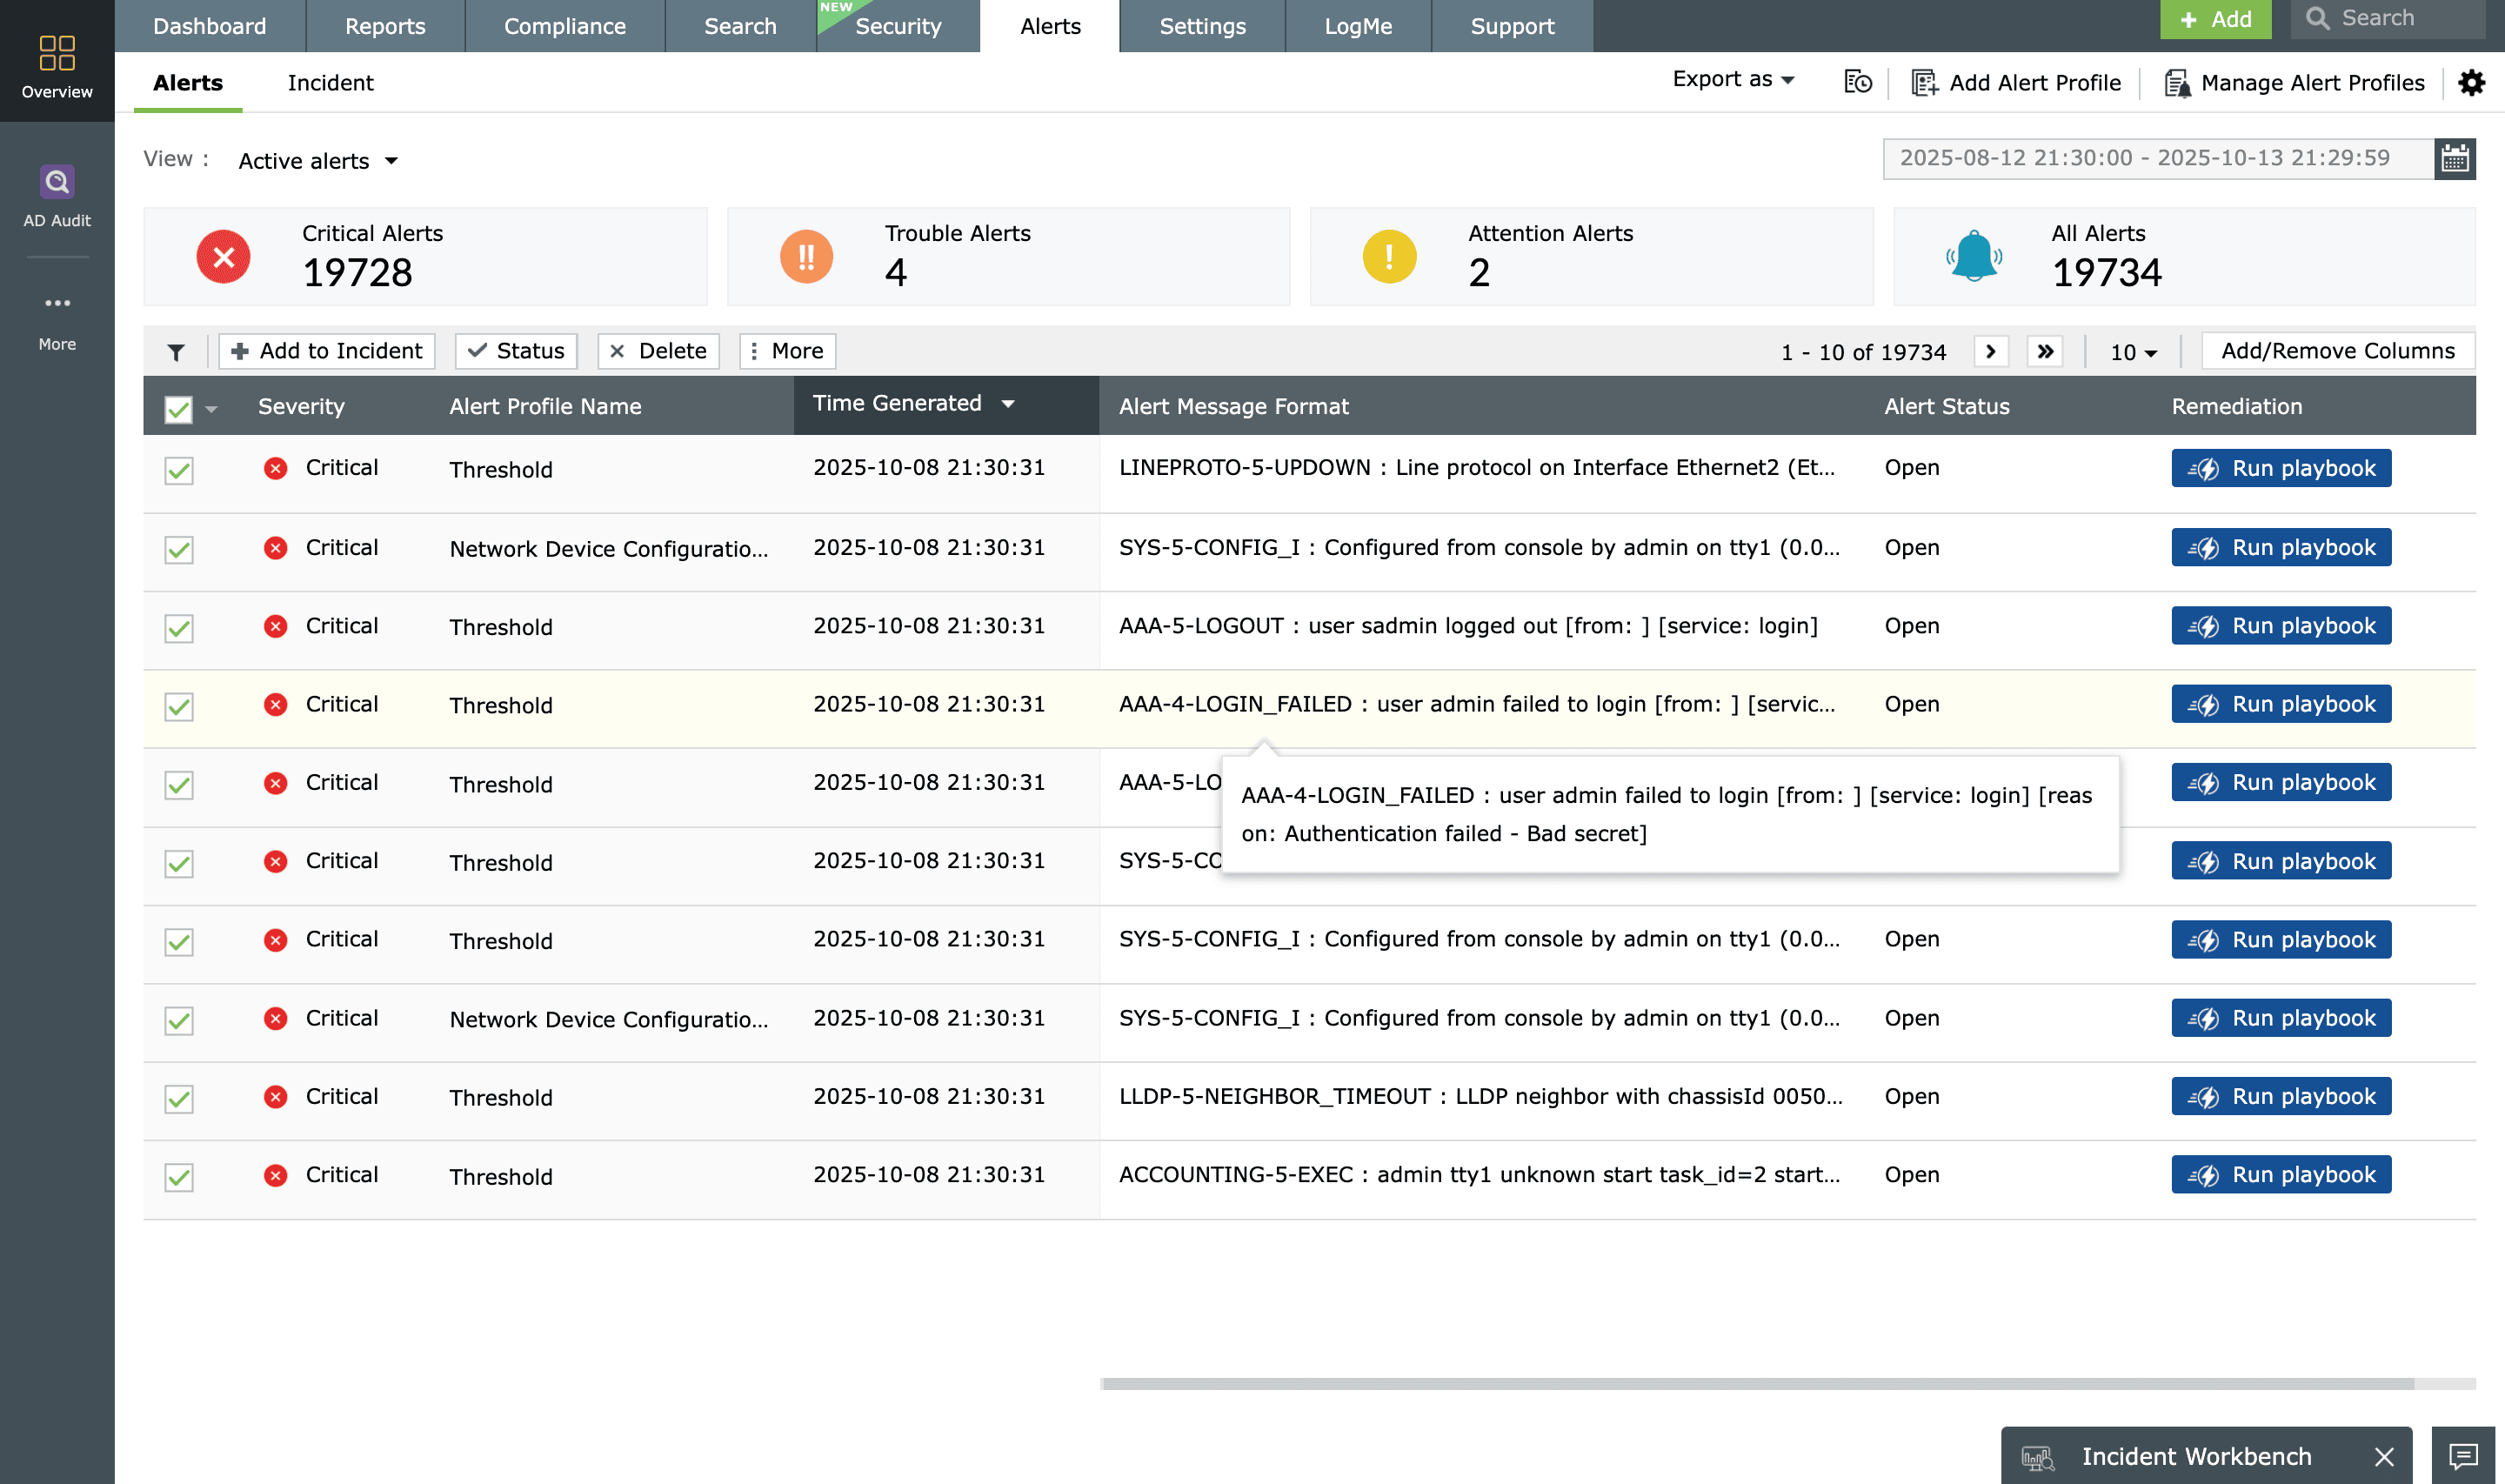This screenshot has height=1484, width=2505.
Task: Uncheck the LLDP-5-NEIGHBOR_TIMEOUT row checkbox
Action: (179, 1098)
